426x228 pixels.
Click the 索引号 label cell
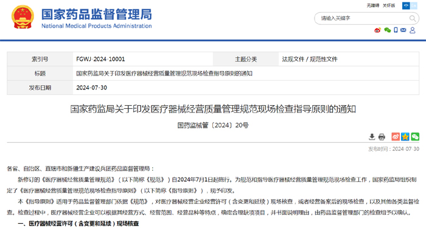pyautogui.click(x=40, y=59)
